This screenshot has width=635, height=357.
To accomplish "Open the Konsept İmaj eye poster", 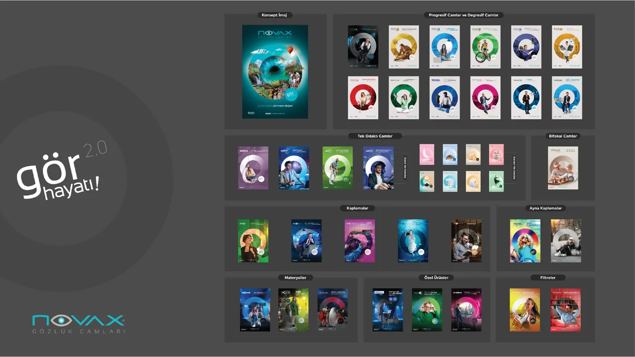I will 275,72.
